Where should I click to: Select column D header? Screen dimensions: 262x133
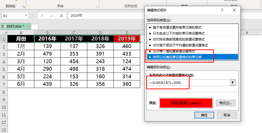pyautogui.click(x=100, y=33)
